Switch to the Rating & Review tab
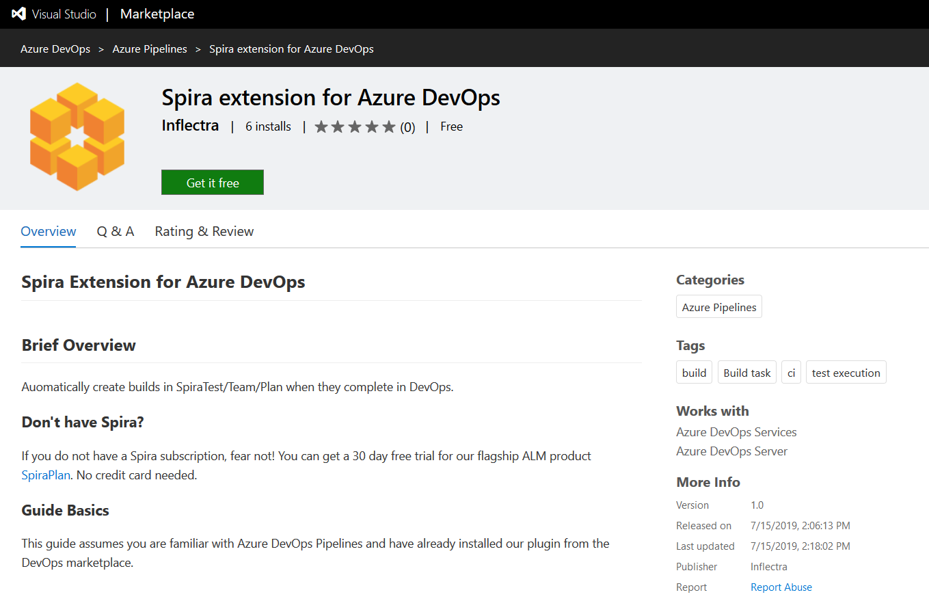Screen dimensions: 929x599 [204, 231]
